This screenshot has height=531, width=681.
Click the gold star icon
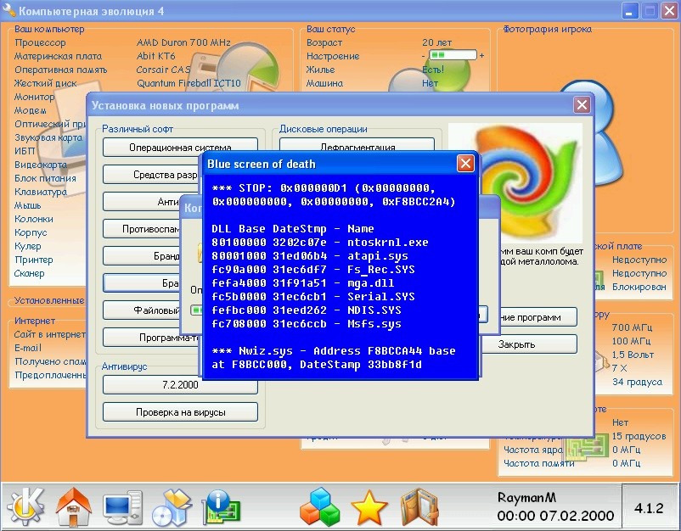(369, 507)
